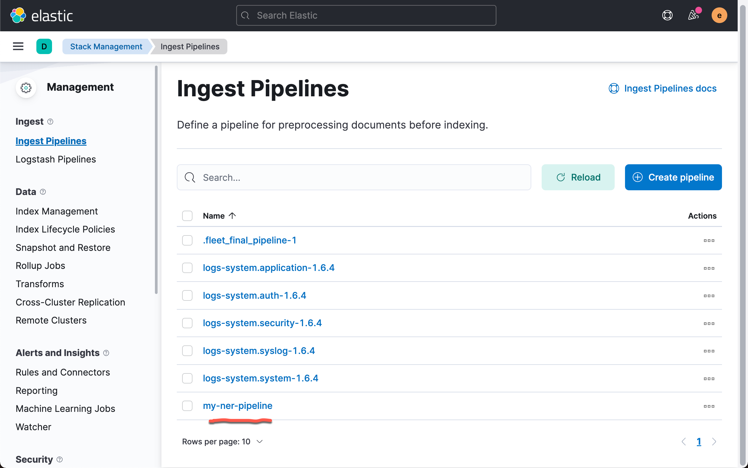
Task: Navigate to Index Management sidebar item
Action: coord(57,211)
